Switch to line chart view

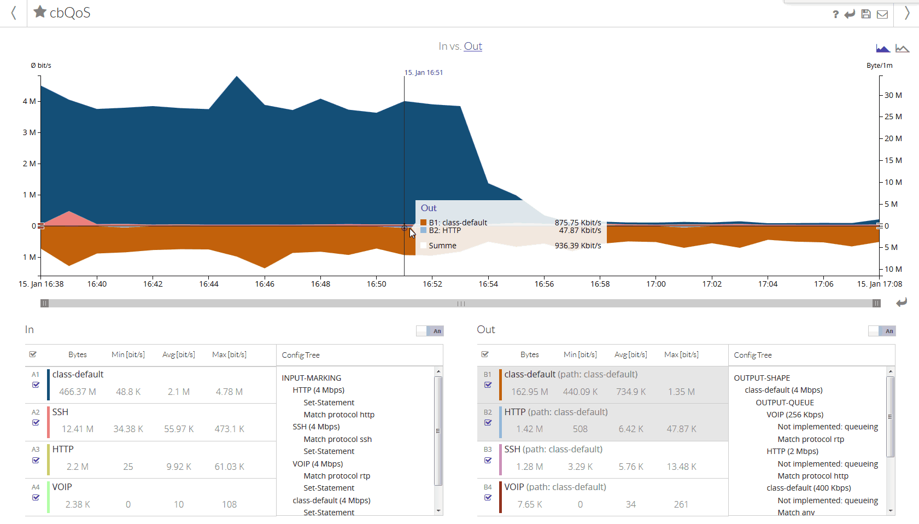point(902,49)
